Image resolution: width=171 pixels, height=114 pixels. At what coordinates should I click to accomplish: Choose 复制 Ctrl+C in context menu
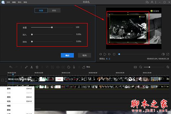point(17,97)
